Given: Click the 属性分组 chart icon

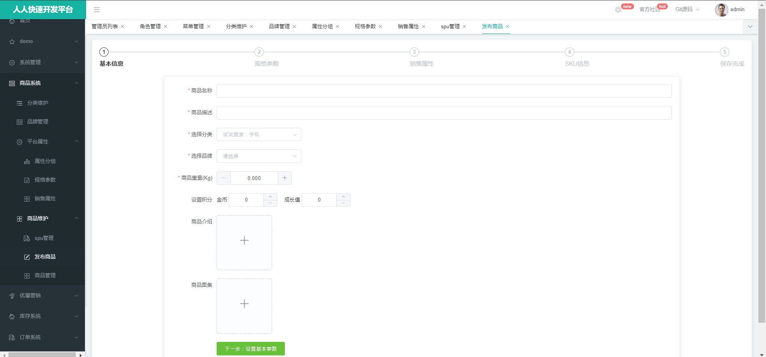Looking at the screenshot, I should (27, 161).
